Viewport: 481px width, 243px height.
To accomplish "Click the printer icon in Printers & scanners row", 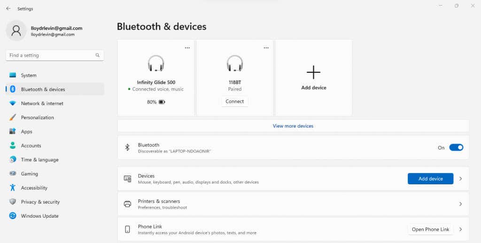I will coord(127,204).
